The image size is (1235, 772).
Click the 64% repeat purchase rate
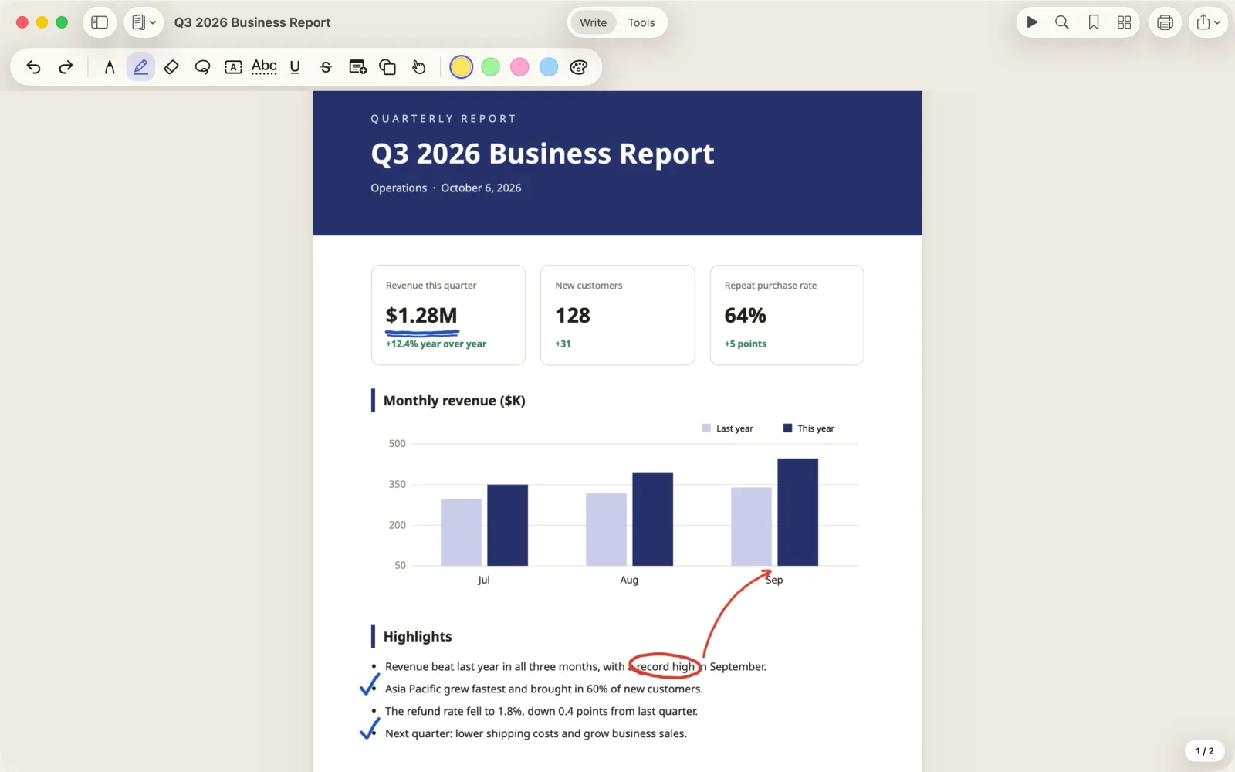pyautogui.click(x=745, y=316)
